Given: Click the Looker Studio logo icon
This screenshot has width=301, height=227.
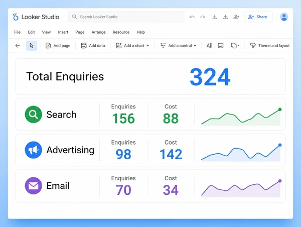Looking at the screenshot, I should coord(16,17).
